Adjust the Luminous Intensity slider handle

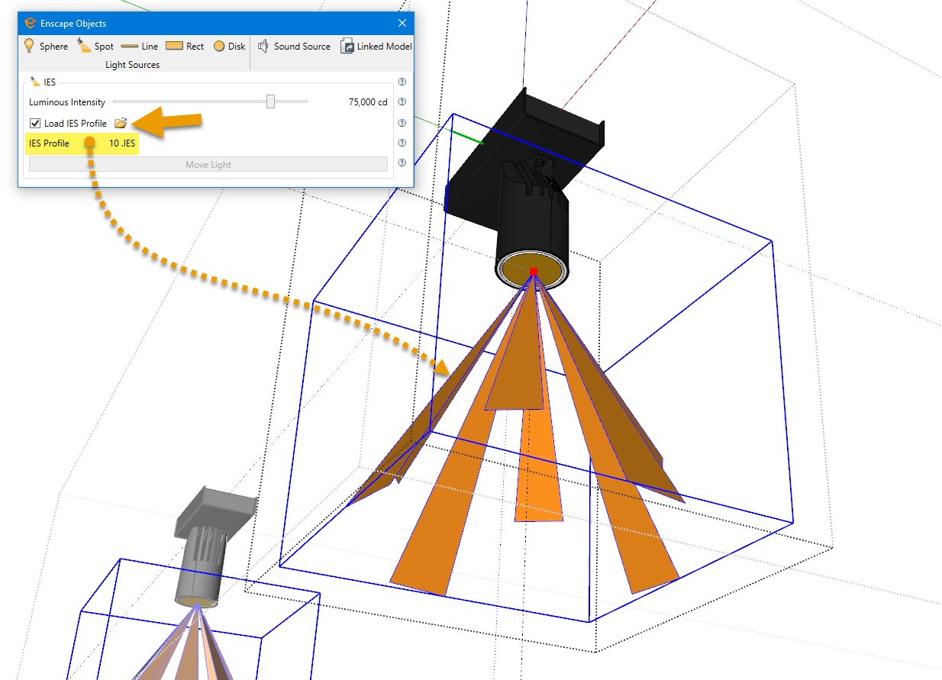coord(273,101)
